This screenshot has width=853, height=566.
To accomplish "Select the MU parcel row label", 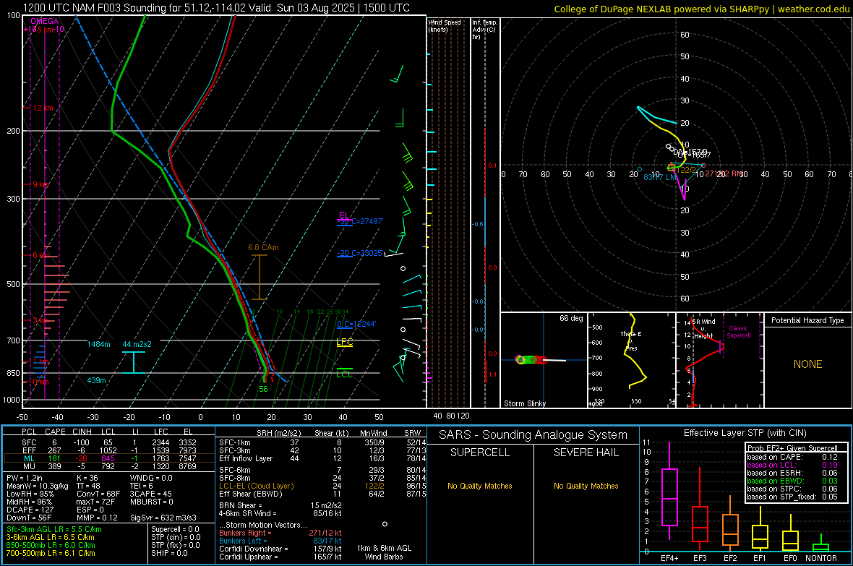I will 30,466.
